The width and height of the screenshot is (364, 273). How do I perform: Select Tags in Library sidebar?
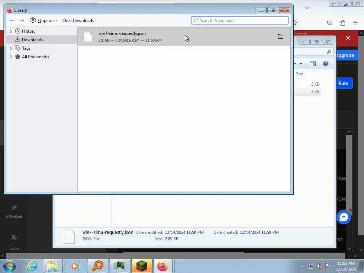tap(26, 48)
